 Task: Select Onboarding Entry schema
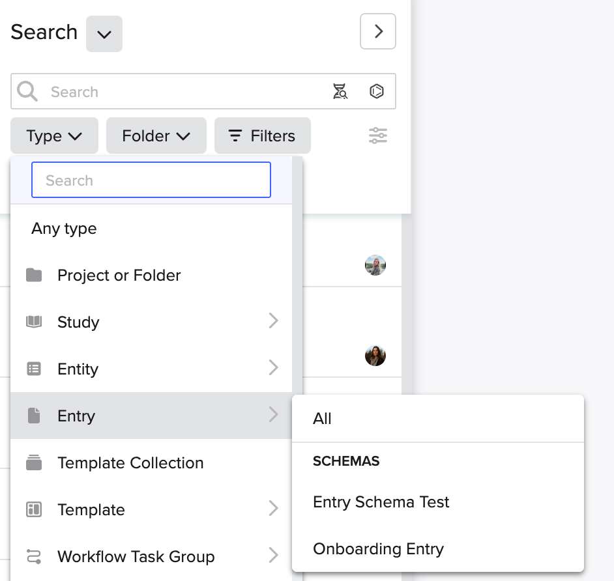378,549
